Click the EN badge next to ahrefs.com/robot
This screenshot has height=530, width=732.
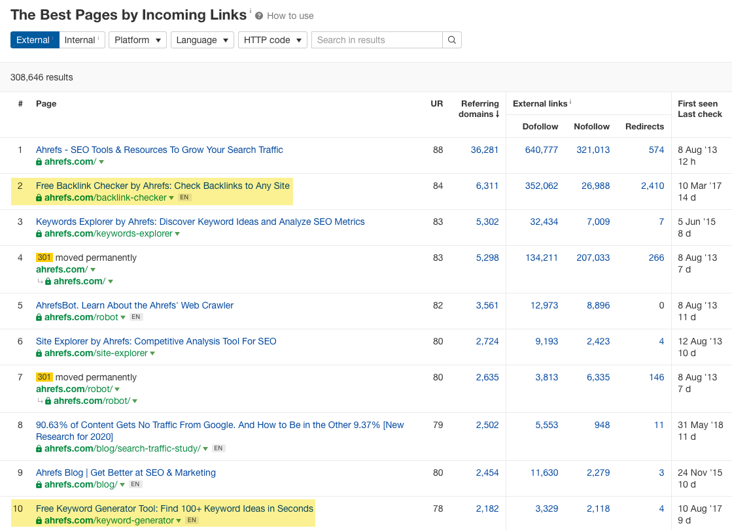135,317
